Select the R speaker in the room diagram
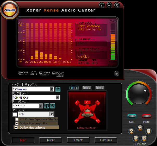This screenshot has width=157, height=146. [x=98, y=103]
